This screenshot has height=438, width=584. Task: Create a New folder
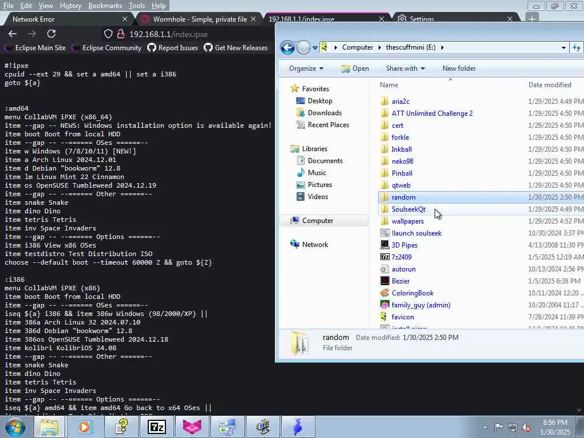459,68
